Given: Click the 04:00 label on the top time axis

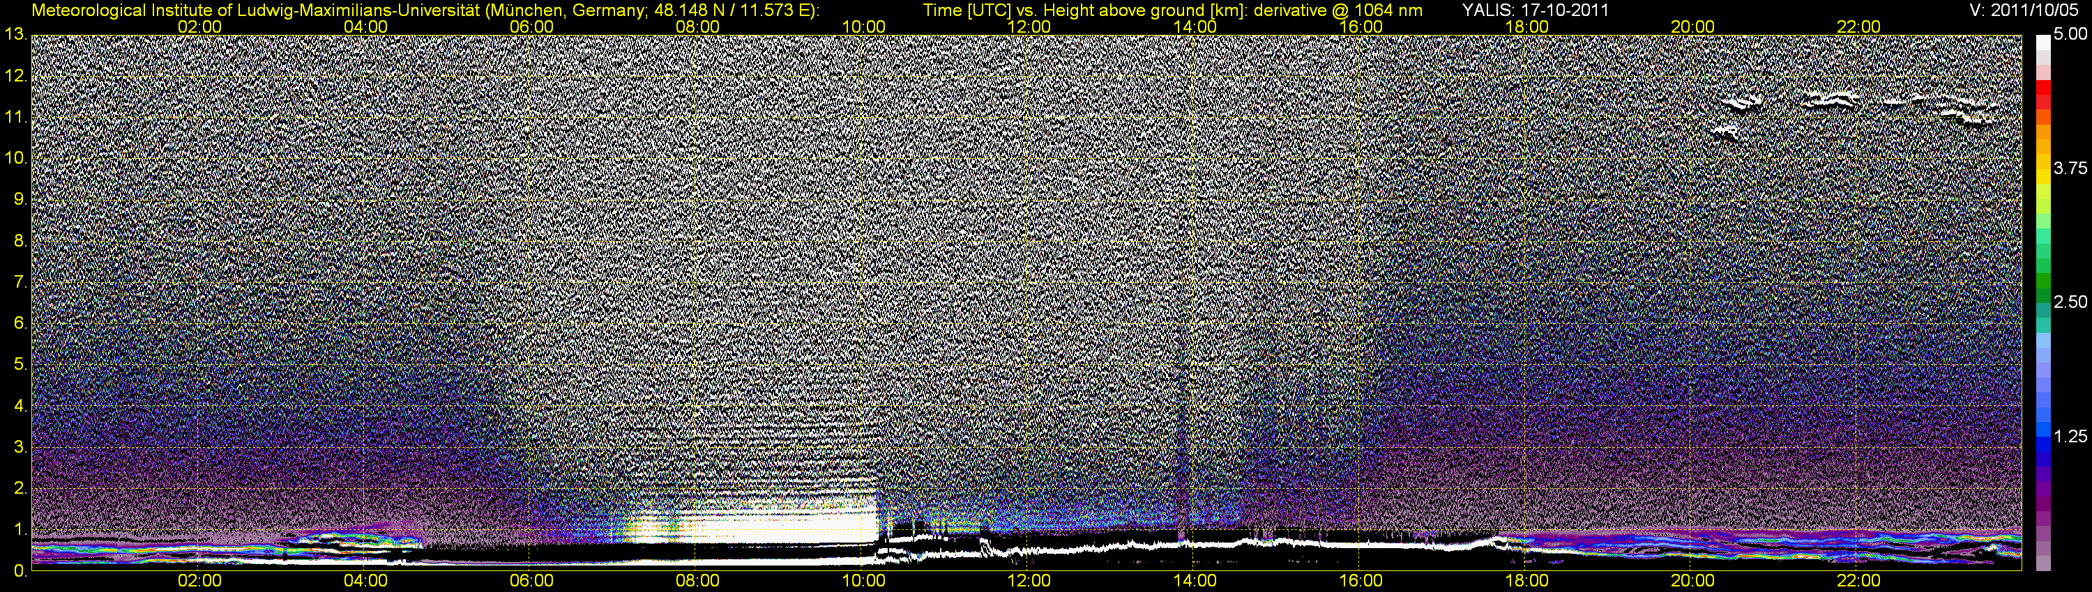Looking at the screenshot, I should coord(365,26).
